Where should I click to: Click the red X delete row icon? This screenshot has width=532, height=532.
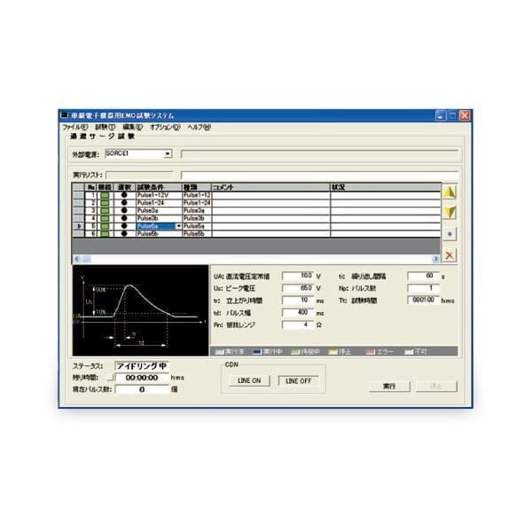click(450, 255)
